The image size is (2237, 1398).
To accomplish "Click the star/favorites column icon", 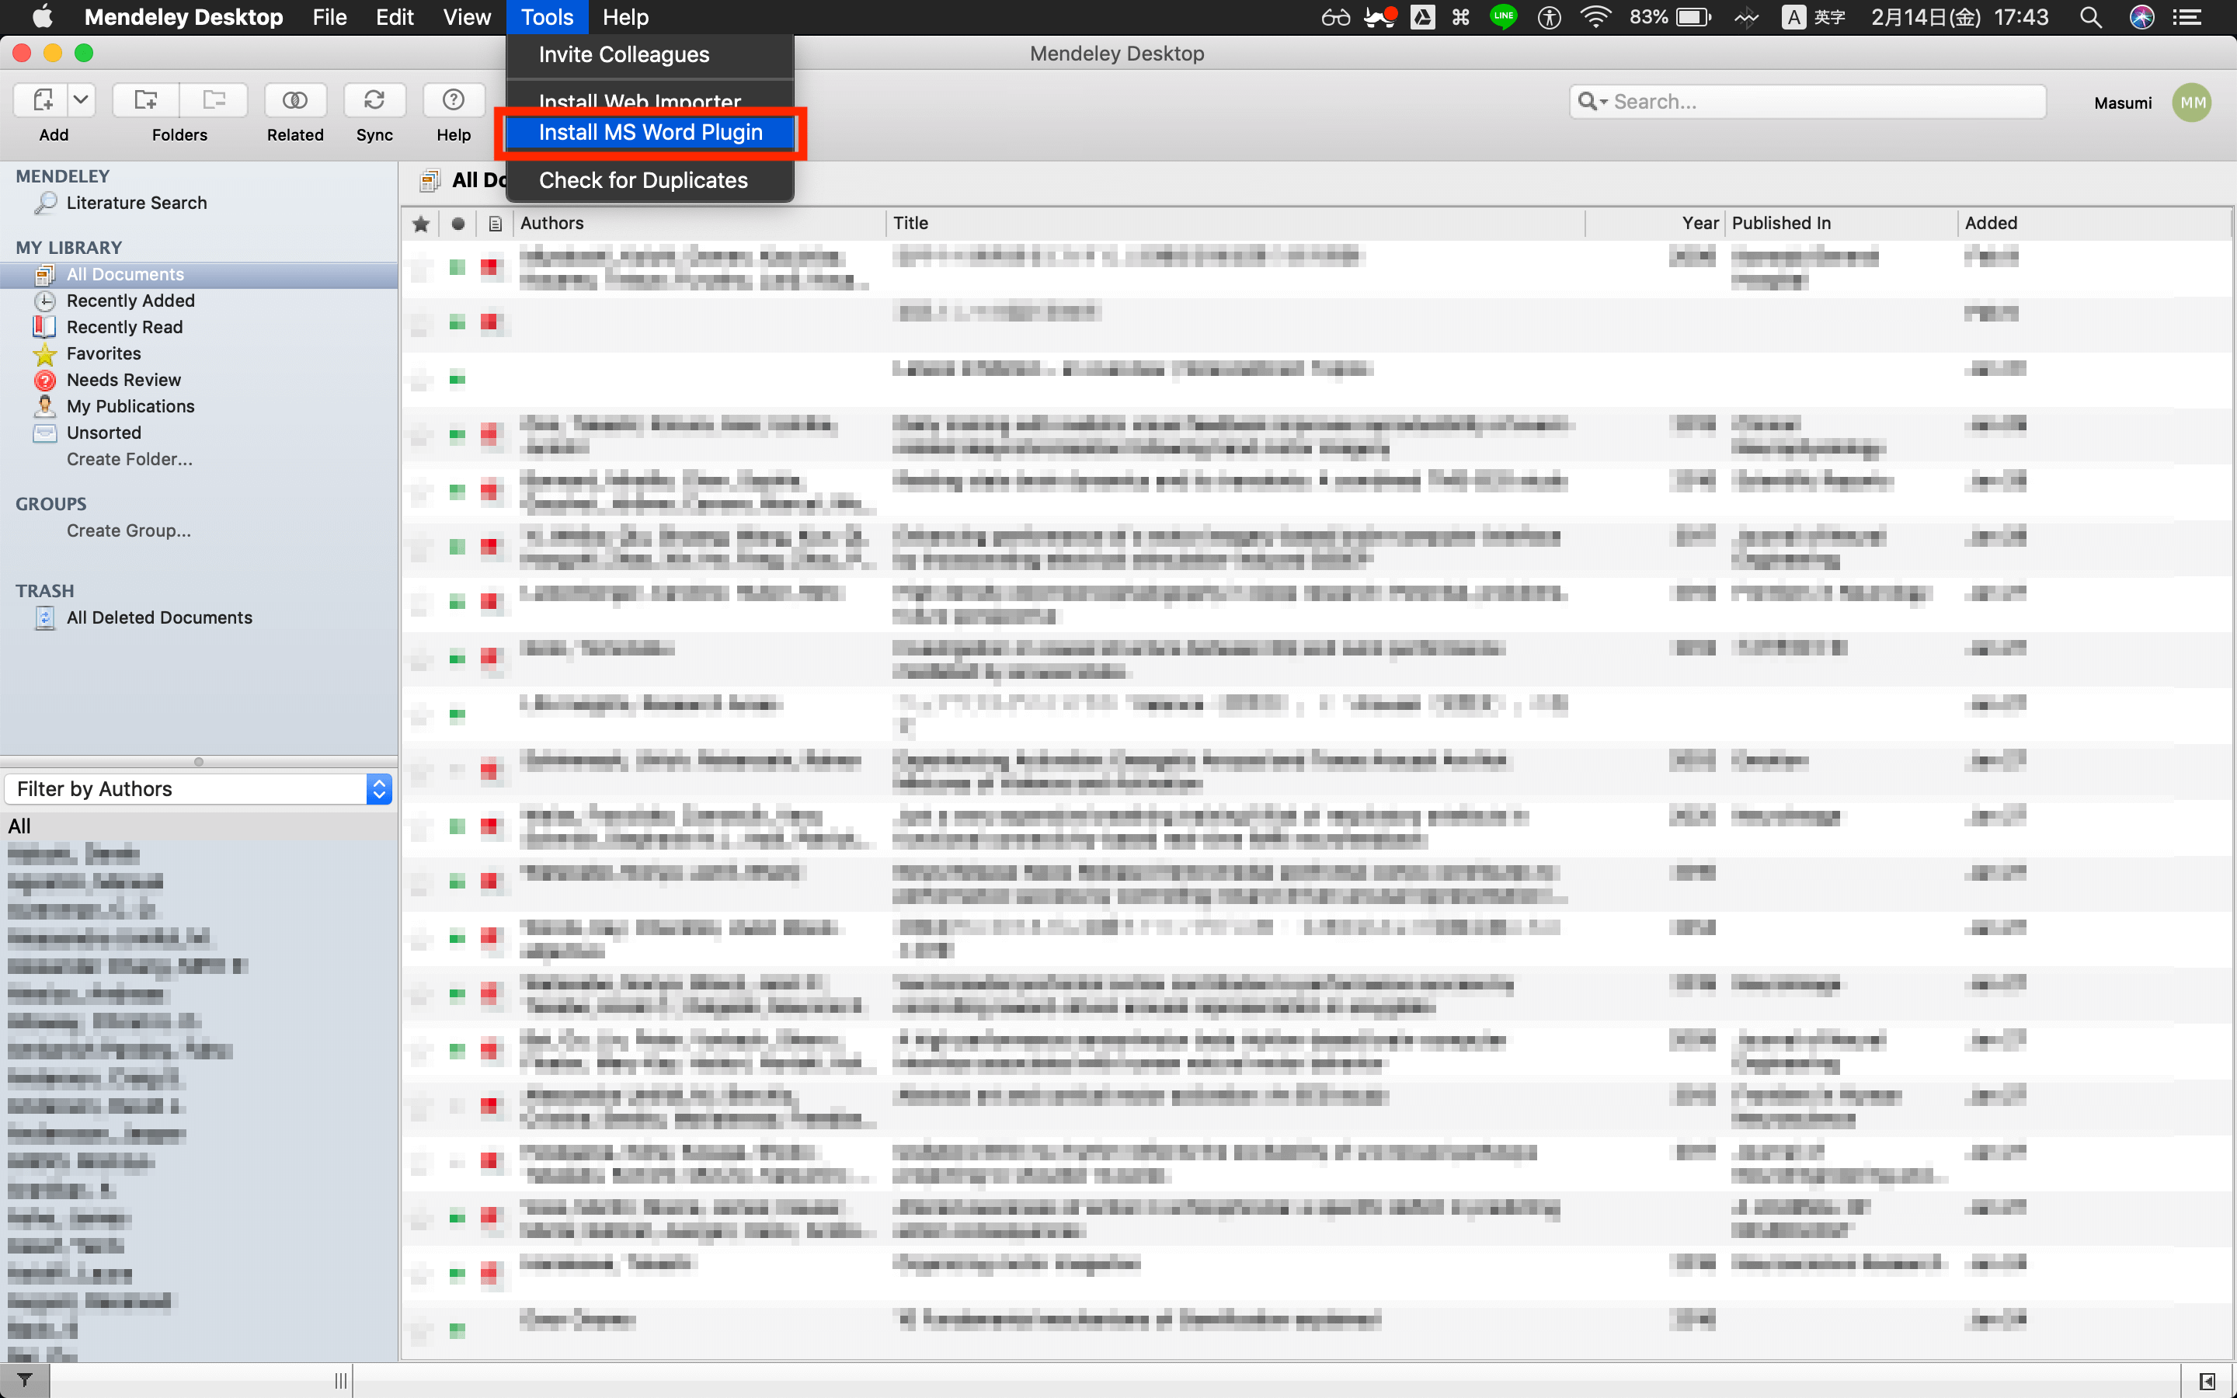I will coord(422,222).
